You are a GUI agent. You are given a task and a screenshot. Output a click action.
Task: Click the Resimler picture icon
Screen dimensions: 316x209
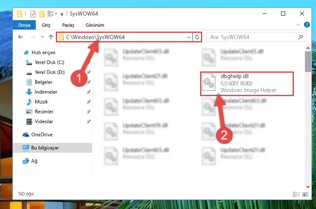29,112
